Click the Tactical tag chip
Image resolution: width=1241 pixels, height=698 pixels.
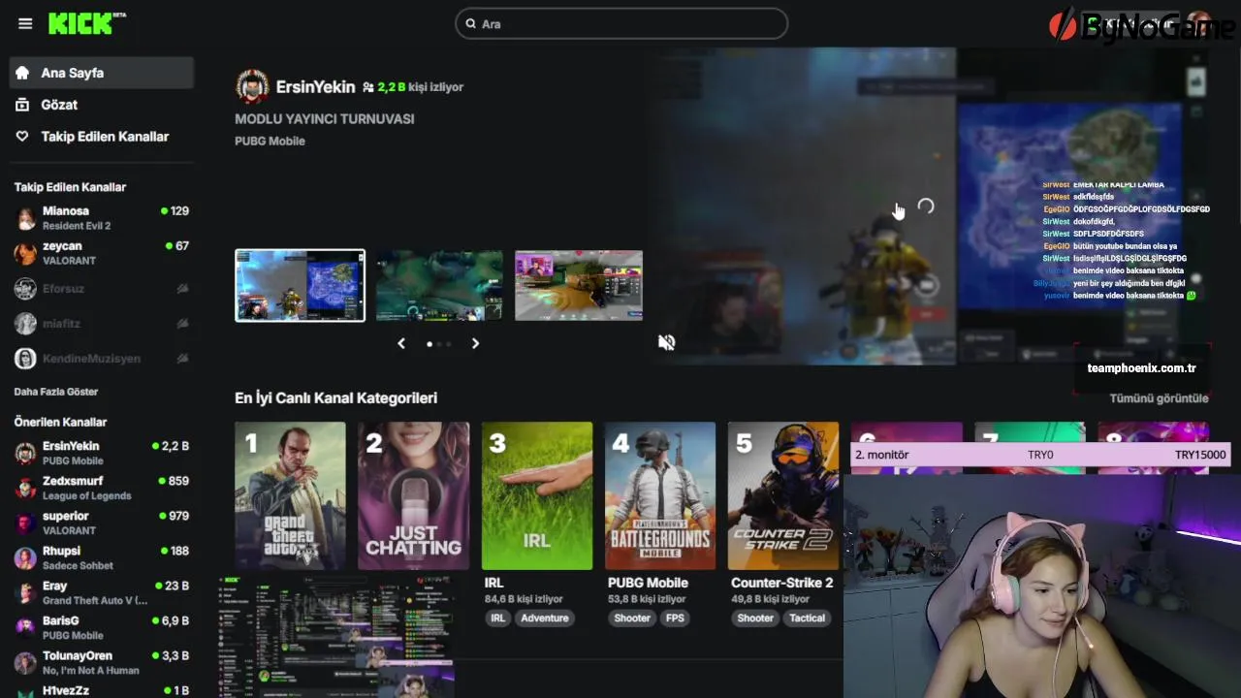808,618
